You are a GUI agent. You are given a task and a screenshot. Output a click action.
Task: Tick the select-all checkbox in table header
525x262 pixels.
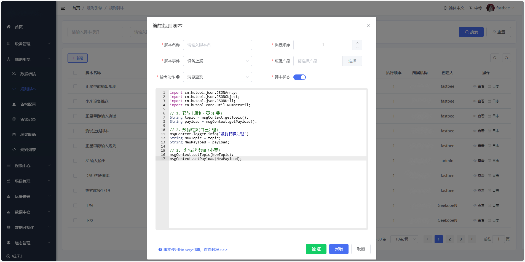(75, 73)
